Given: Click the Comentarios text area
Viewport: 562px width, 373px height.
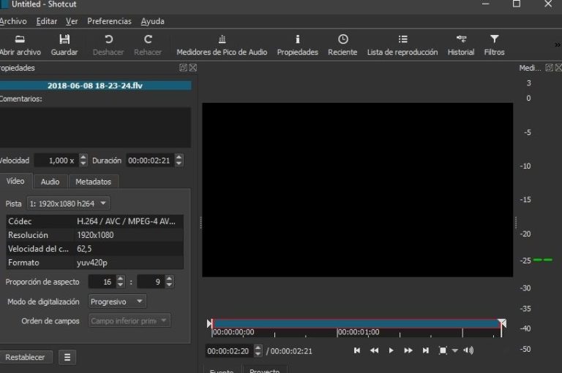Looking at the screenshot, I should [x=95, y=126].
